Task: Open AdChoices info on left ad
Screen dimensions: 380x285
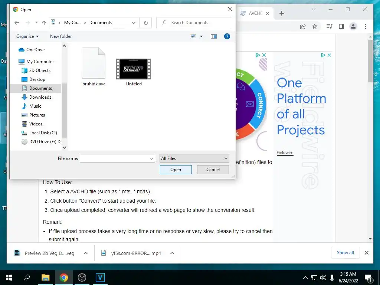Action: [258, 55]
